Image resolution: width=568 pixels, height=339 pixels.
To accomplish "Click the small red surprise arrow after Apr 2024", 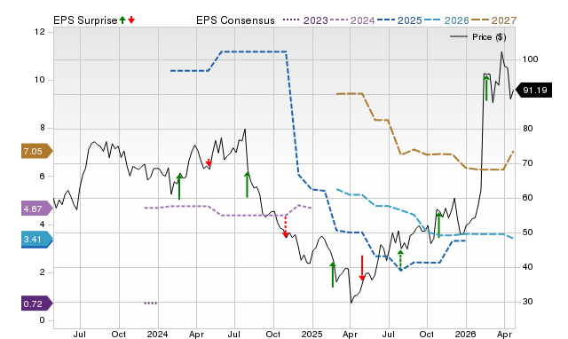I will [209, 162].
